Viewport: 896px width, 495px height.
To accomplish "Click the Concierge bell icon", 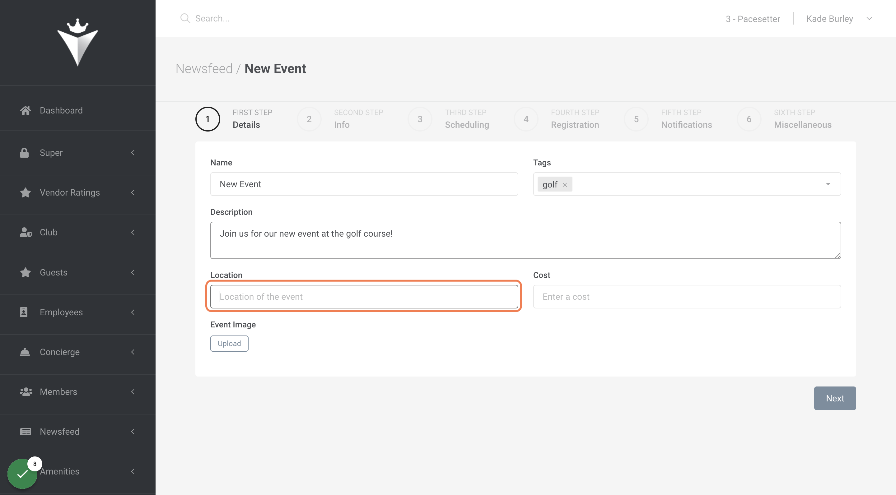I will [x=25, y=352].
